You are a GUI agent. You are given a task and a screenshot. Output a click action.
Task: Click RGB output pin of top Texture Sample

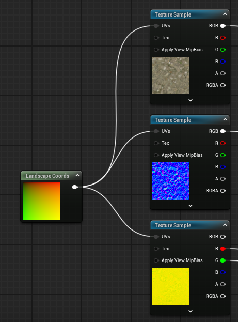[223, 26]
